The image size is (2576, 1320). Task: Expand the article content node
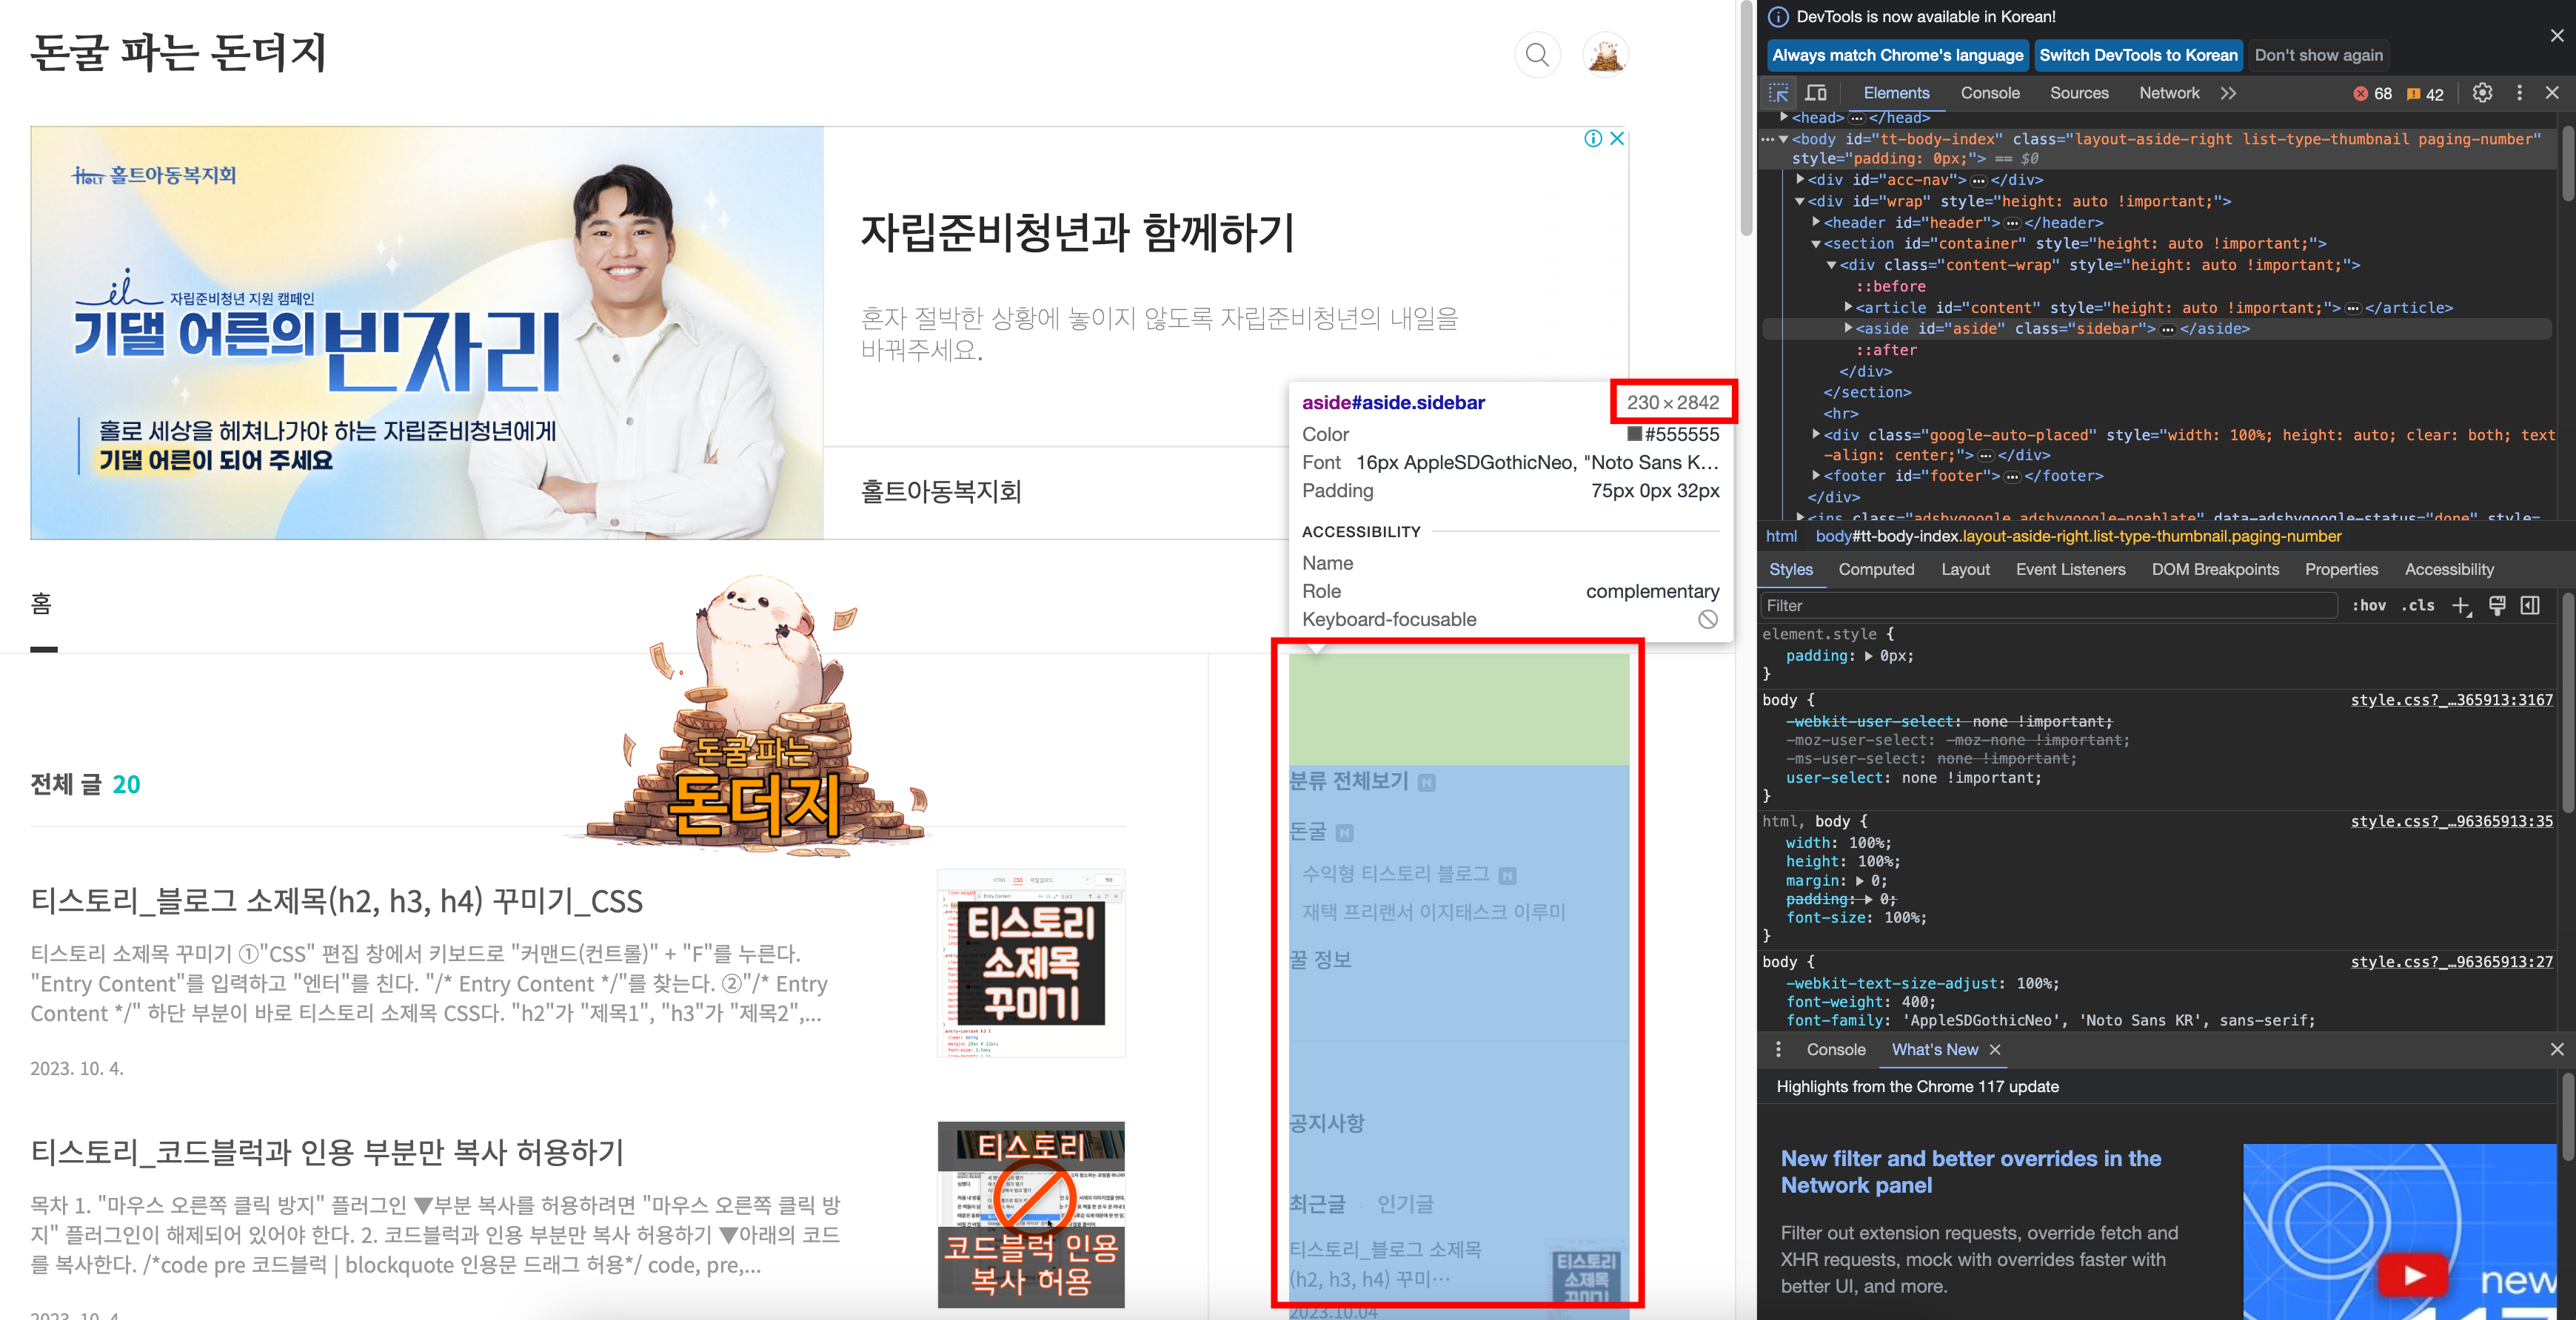click(x=1848, y=307)
